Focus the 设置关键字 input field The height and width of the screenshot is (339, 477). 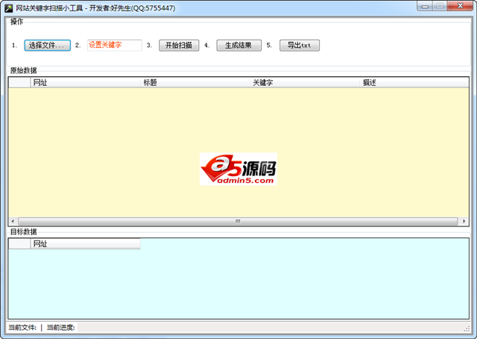114,45
